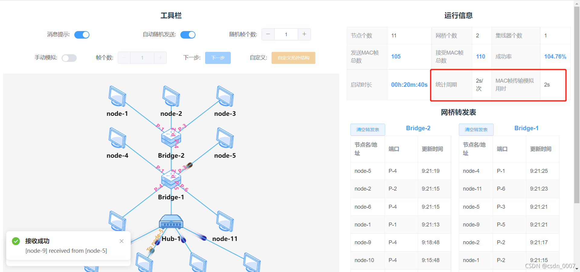This screenshot has width=580, height=272.
Task: Click the 下一步 button
Action: [x=218, y=58]
